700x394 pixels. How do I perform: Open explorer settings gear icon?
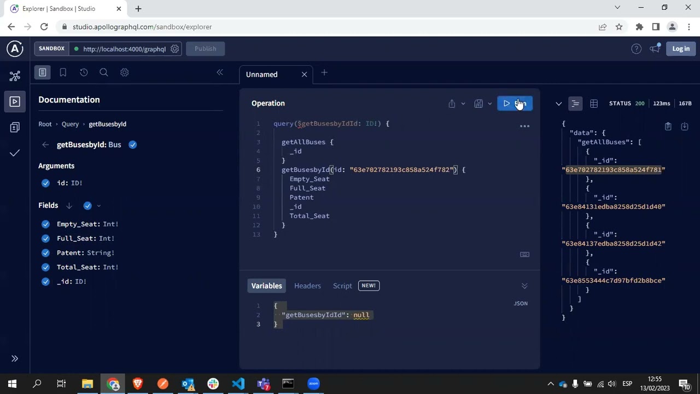click(124, 72)
